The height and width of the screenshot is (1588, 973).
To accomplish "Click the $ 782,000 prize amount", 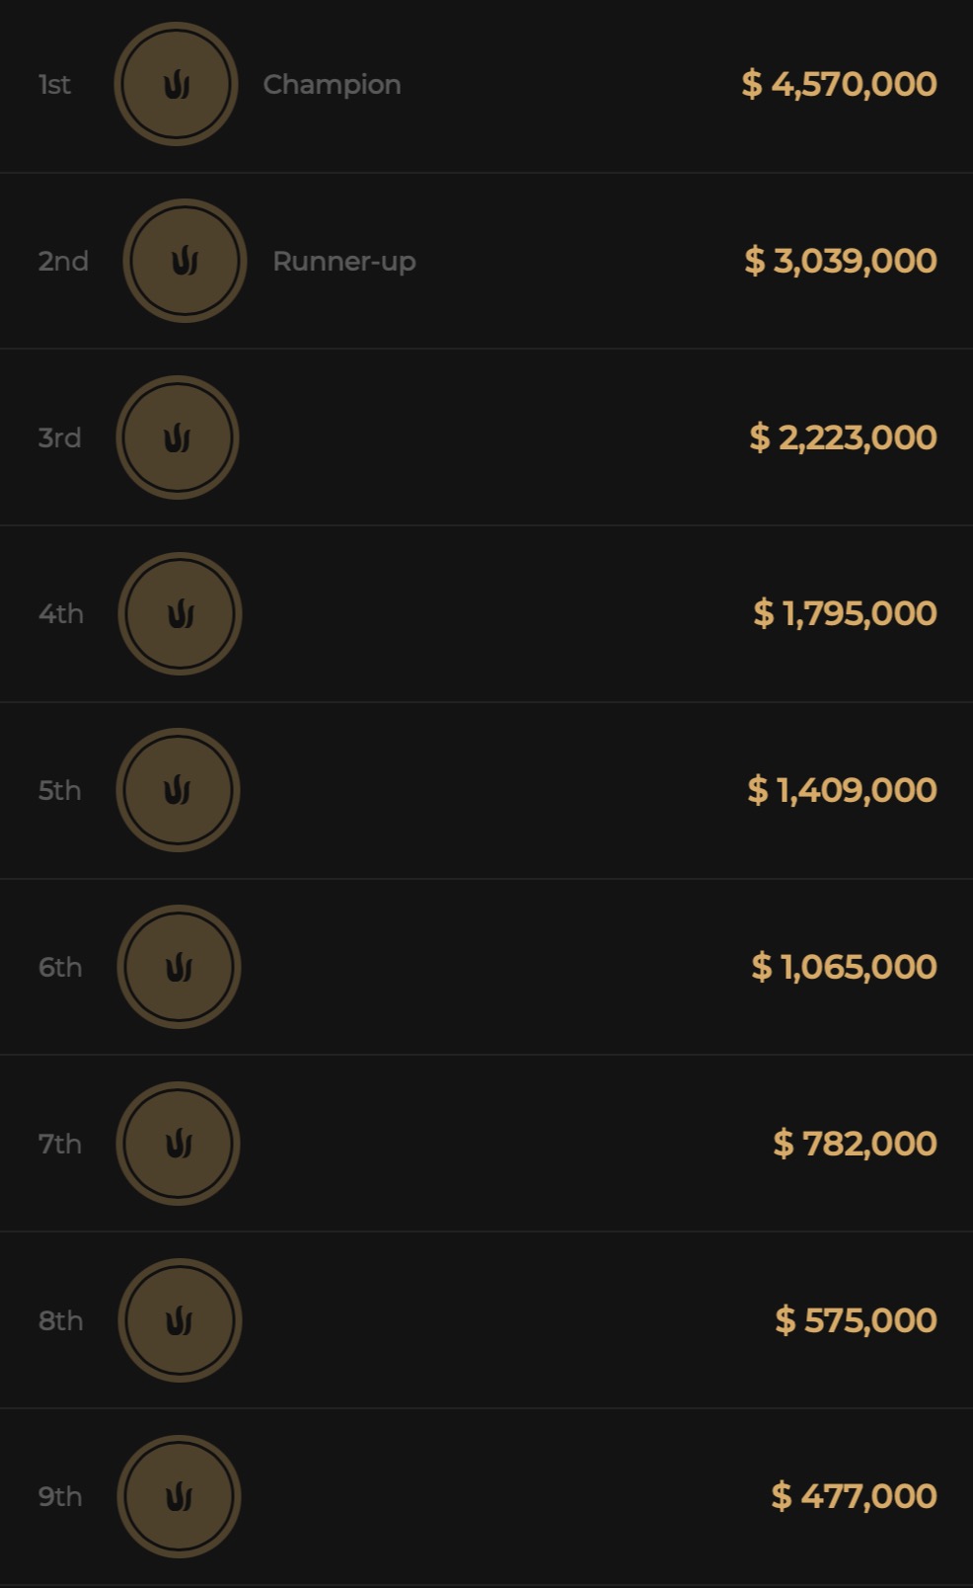I will click(x=855, y=1144).
